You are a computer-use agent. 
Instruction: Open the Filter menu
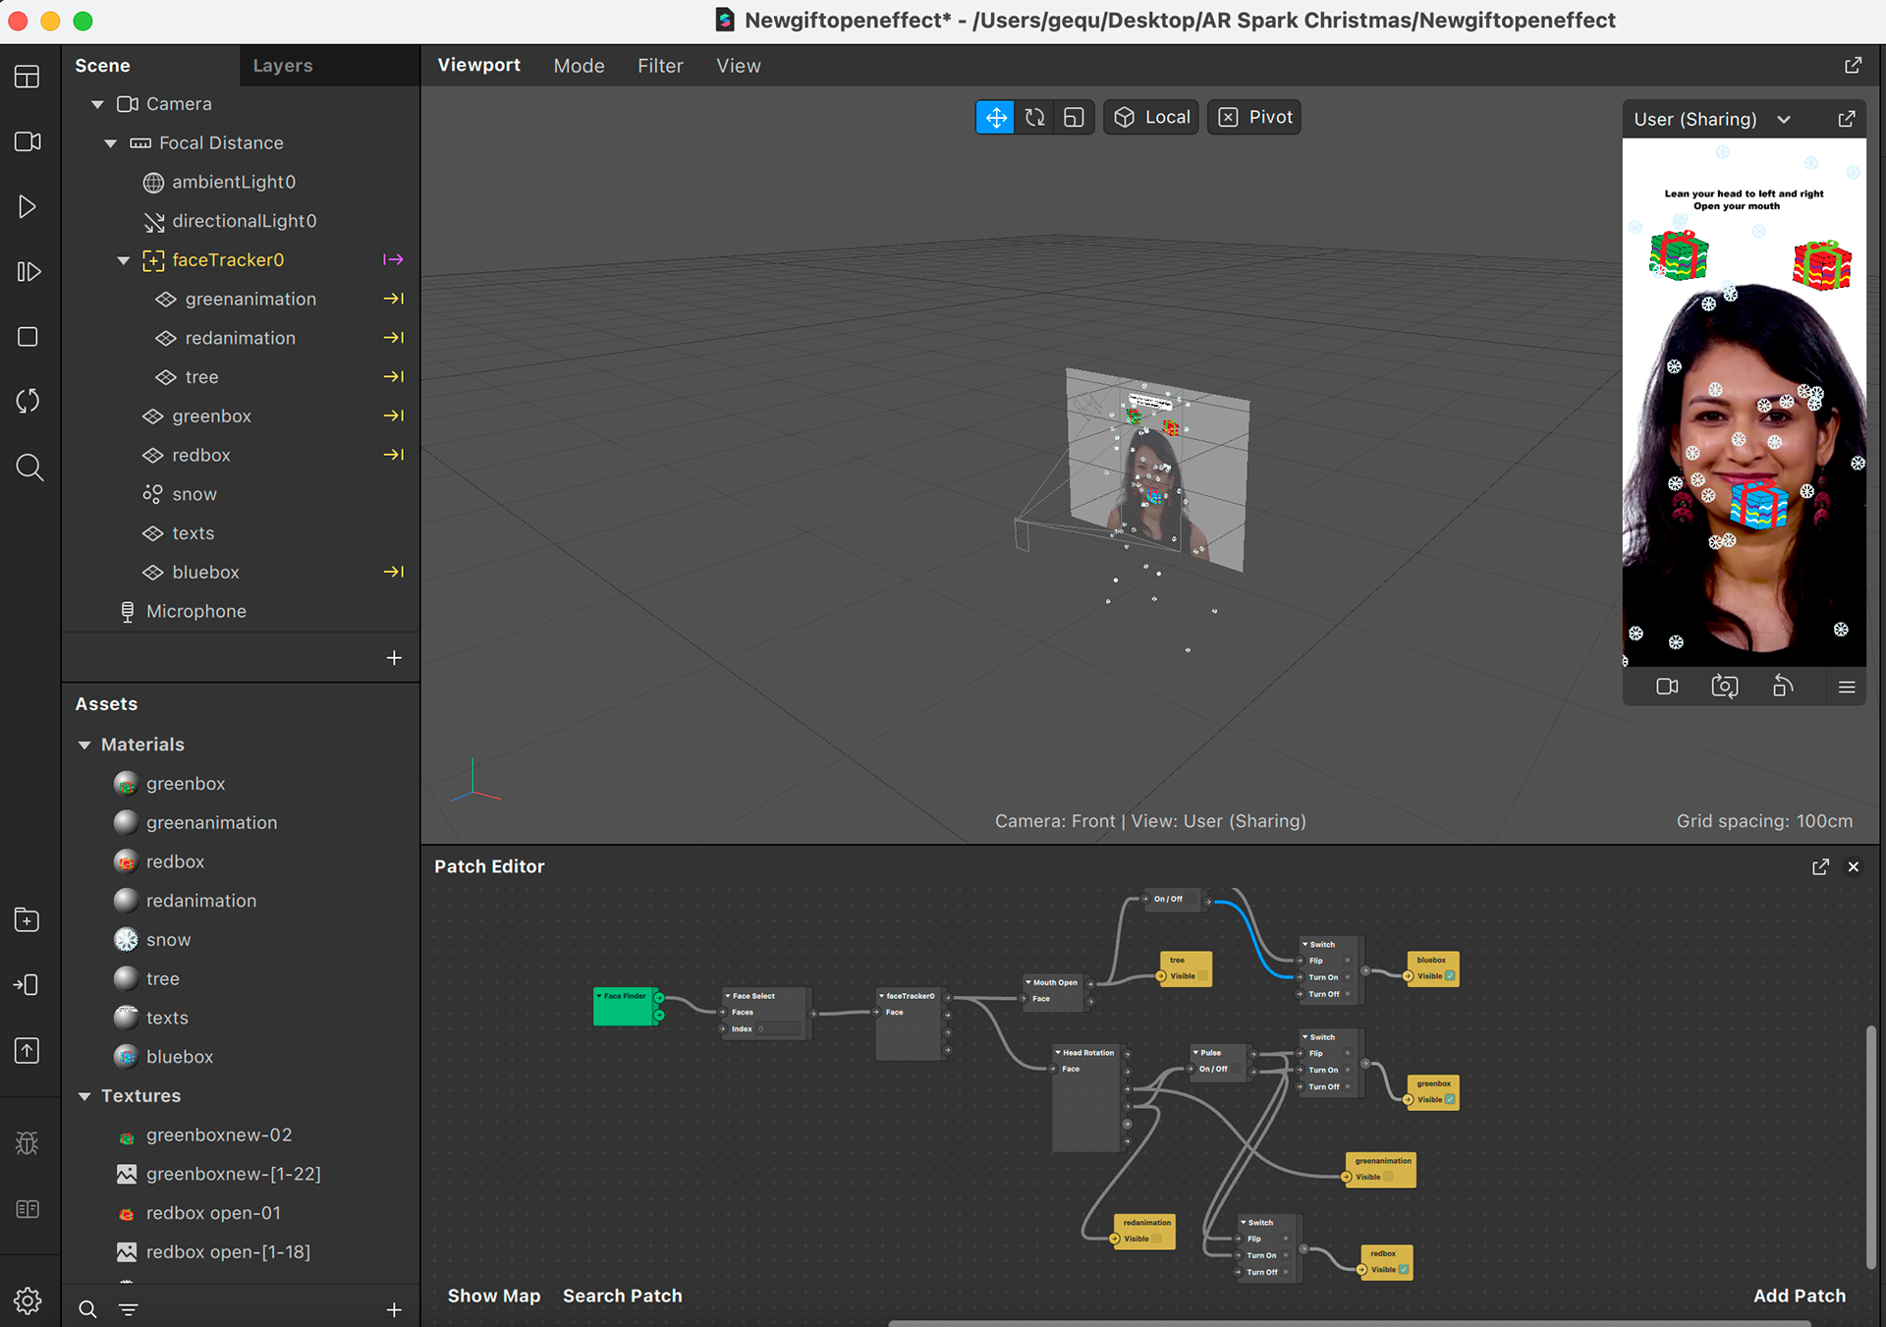660,66
